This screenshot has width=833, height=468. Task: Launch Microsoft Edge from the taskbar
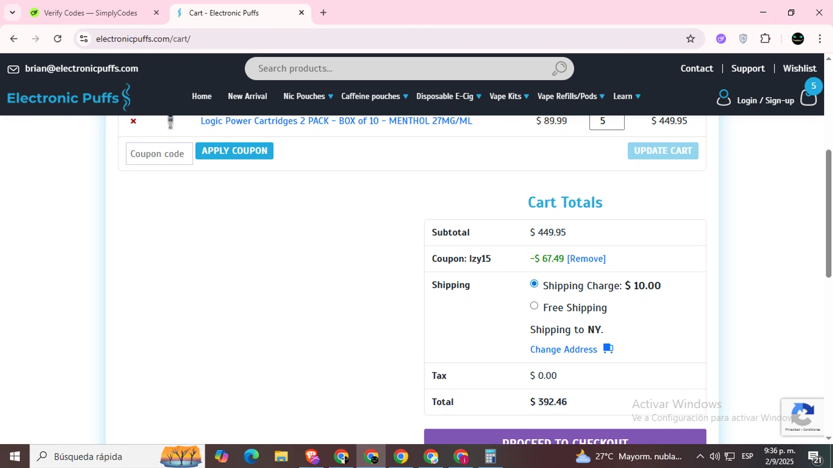click(251, 456)
